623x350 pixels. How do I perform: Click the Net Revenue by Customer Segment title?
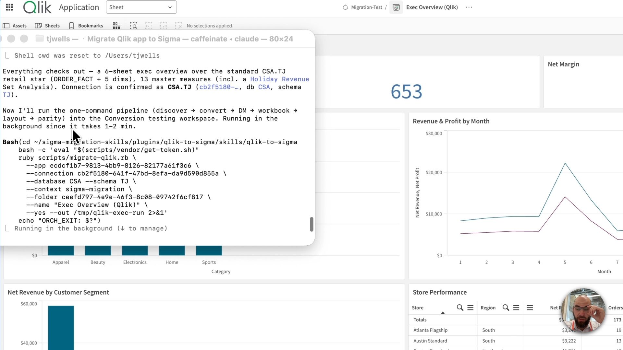click(x=58, y=292)
